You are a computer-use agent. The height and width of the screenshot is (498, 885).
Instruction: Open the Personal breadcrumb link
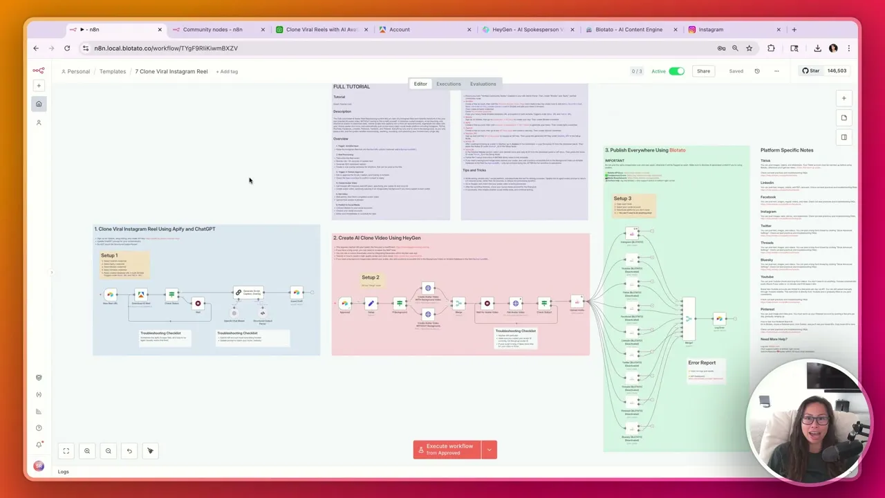(75, 71)
